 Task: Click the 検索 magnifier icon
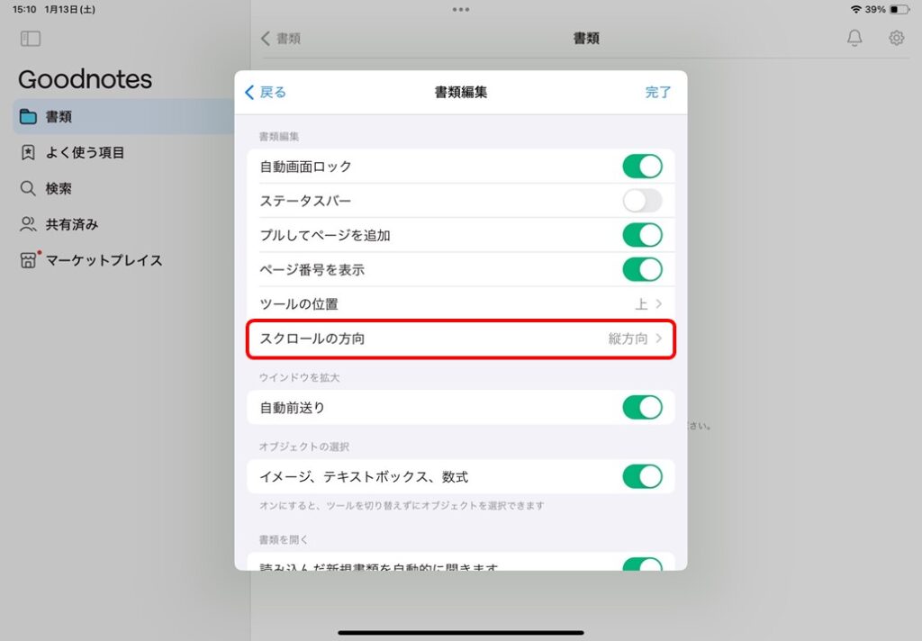(28, 188)
